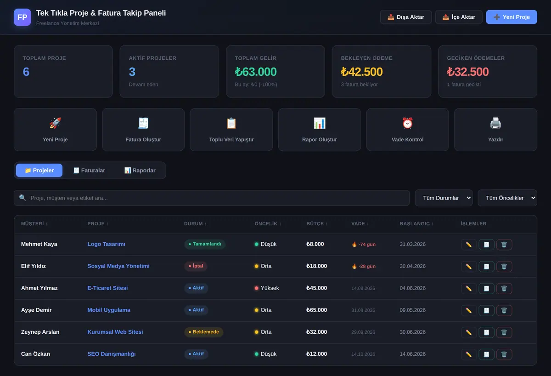This screenshot has height=376, width=551.
Task: Create an invoice for the Logo Tasarımı row
Action: [487, 245]
